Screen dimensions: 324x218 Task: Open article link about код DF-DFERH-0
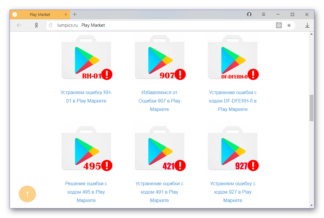233,101
